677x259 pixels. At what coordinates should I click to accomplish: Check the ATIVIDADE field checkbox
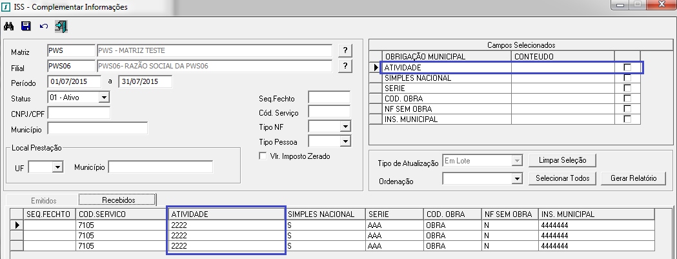(627, 68)
